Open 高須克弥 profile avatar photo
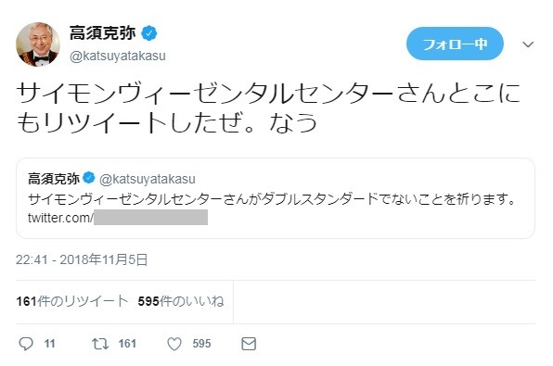The image size is (553, 366). [x=38, y=44]
